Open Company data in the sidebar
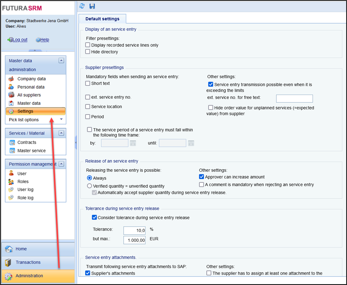This screenshot has height=285, width=347. (x=31, y=79)
